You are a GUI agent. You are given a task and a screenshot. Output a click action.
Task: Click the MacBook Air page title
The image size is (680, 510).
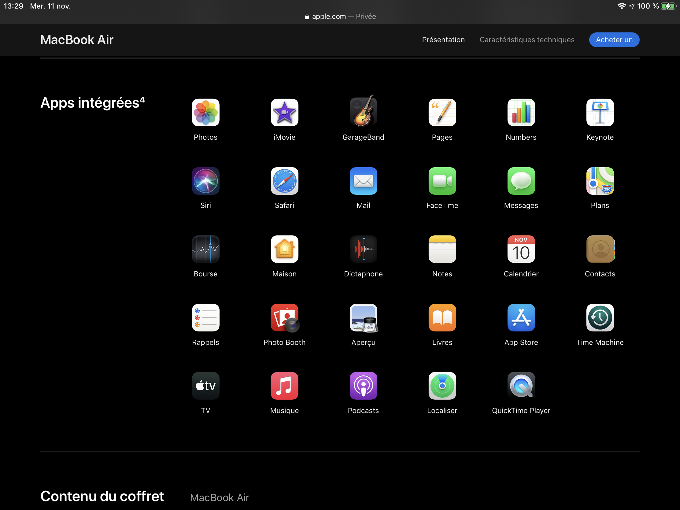77,40
